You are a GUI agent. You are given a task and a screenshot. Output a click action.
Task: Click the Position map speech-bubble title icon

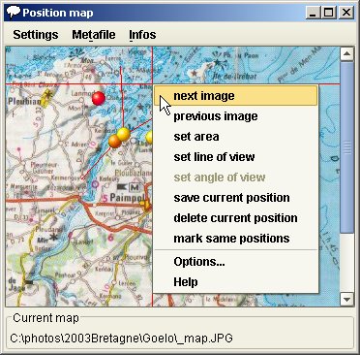coord(14,13)
